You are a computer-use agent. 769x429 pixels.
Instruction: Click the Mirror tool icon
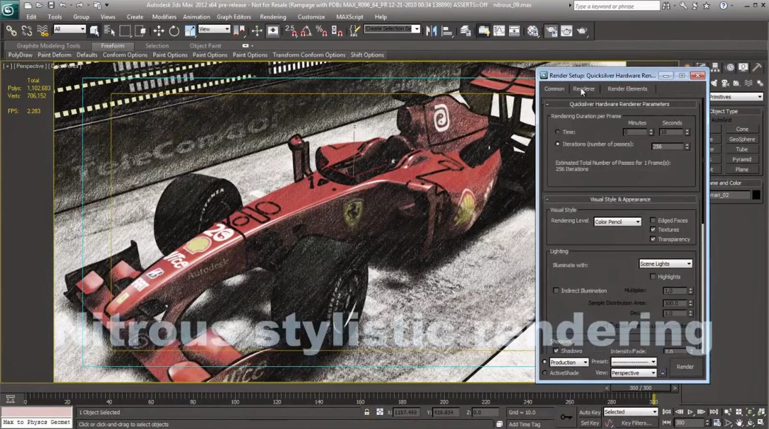click(x=431, y=31)
